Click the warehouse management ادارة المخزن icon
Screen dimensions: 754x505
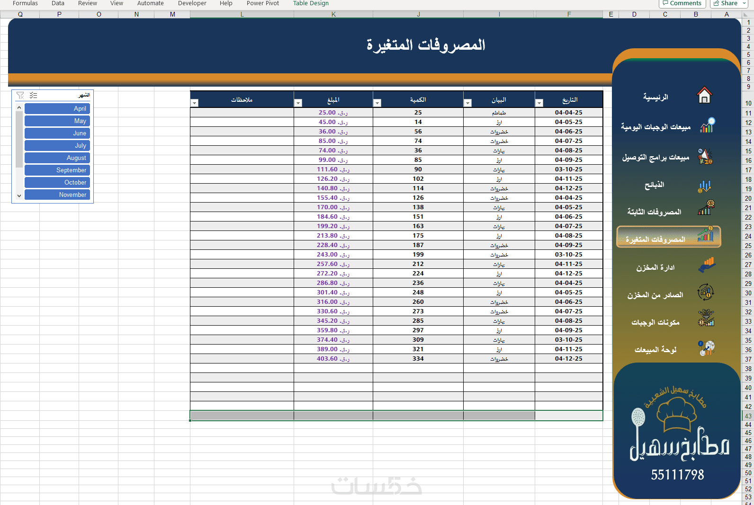pyautogui.click(x=707, y=265)
